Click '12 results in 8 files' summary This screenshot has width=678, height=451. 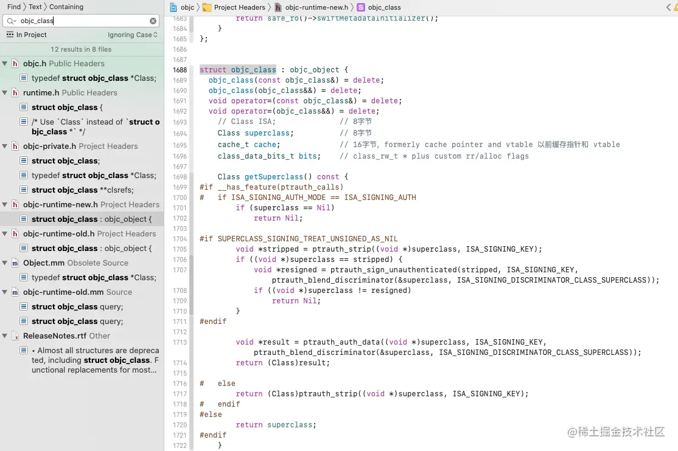81,49
